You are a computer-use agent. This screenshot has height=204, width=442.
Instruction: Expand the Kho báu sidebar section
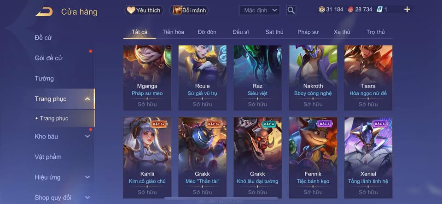point(87,136)
